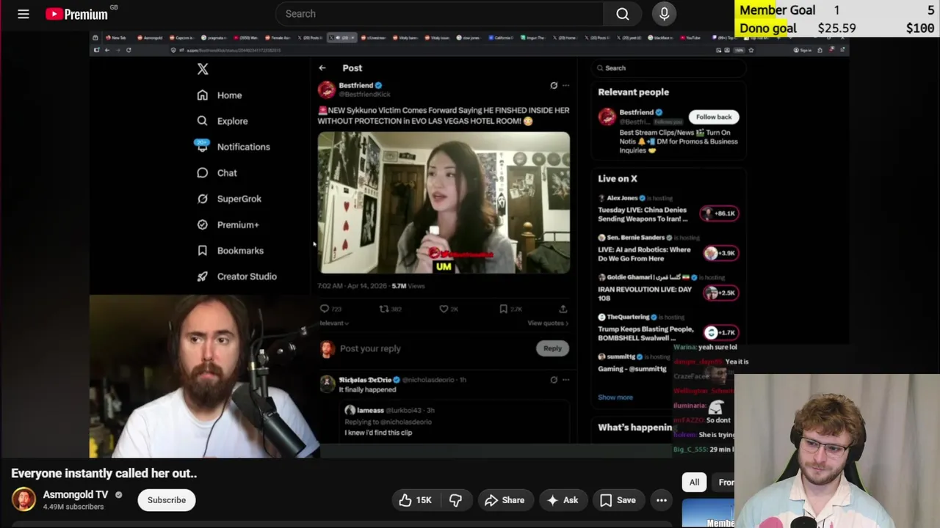Open more options on Bestfriend's post
This screenshot has height=528, width=940.
click(565, 85)
